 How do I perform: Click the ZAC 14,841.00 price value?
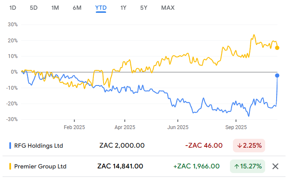(120, 166)
